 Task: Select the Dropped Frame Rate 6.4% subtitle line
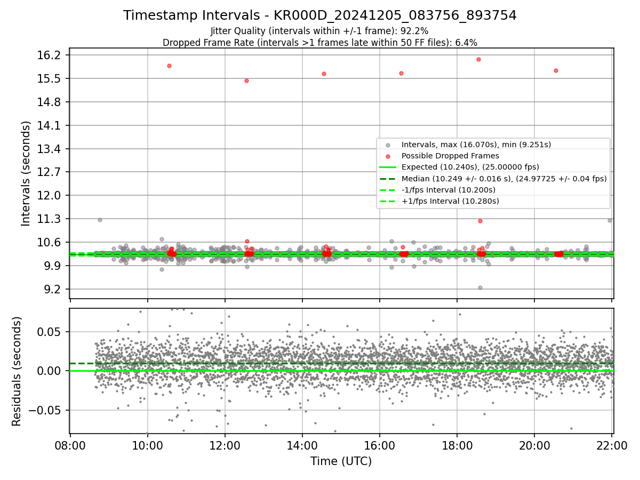[x=320, y=43]
